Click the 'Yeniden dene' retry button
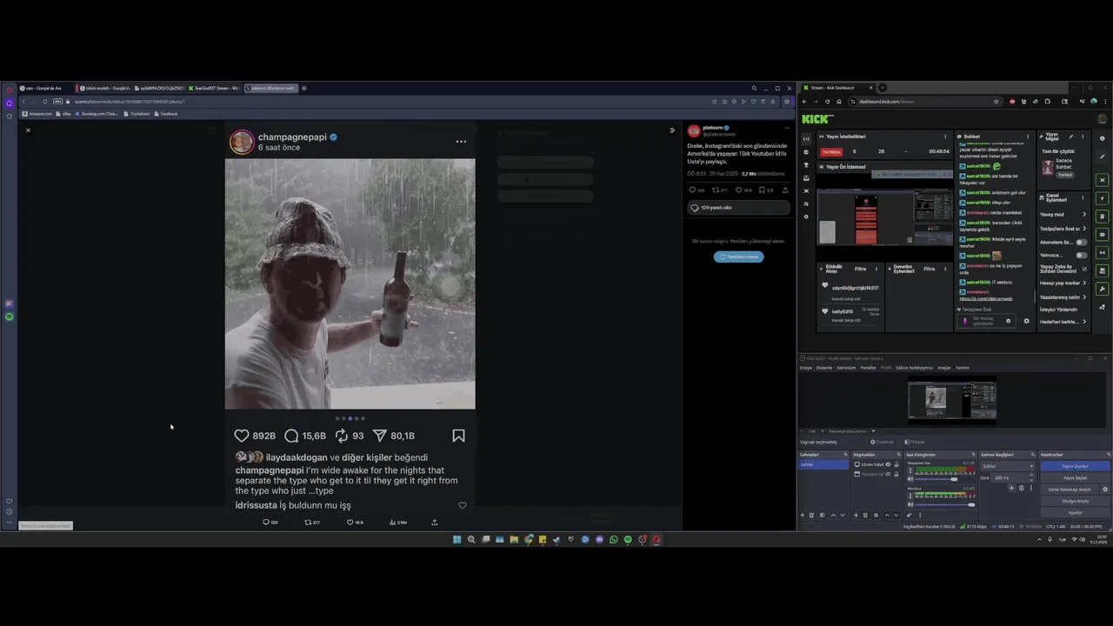The width and height of the screenshot is (1113, 626). pos(738,256)
